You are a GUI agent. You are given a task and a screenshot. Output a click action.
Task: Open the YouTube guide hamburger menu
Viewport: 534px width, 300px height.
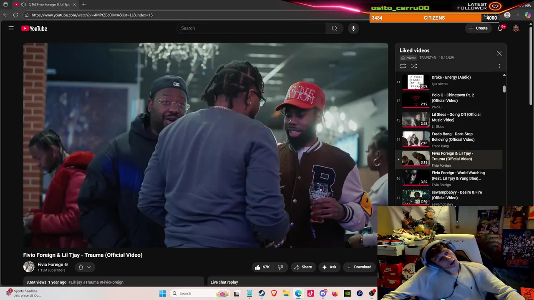(11, 28)
